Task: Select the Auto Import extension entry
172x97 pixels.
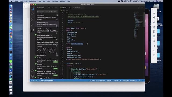Action: pos(47,24)
